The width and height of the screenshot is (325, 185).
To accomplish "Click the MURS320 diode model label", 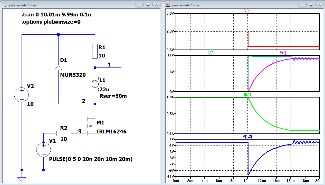I will point(73,75).
